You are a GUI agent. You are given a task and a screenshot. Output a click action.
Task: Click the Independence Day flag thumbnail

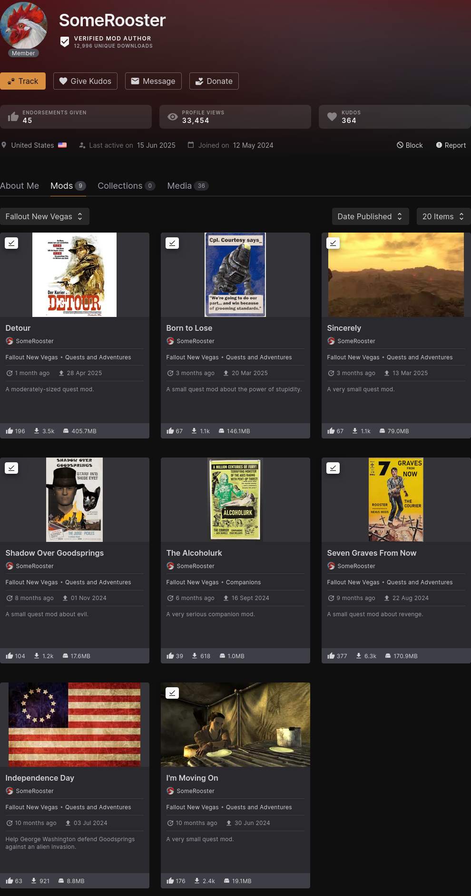[75, 724]
